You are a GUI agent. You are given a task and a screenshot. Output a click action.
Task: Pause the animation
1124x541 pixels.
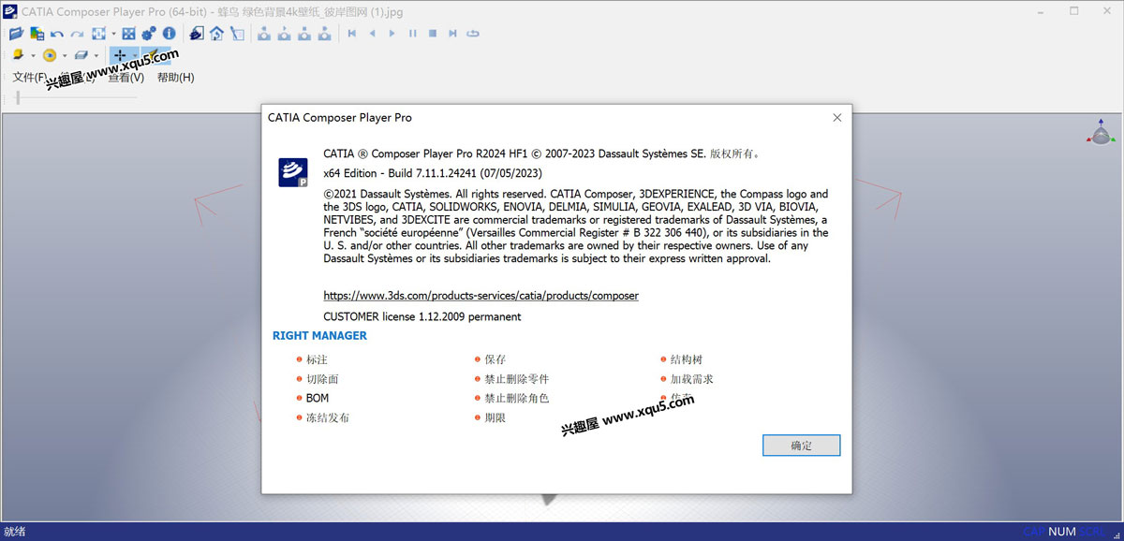412,34
